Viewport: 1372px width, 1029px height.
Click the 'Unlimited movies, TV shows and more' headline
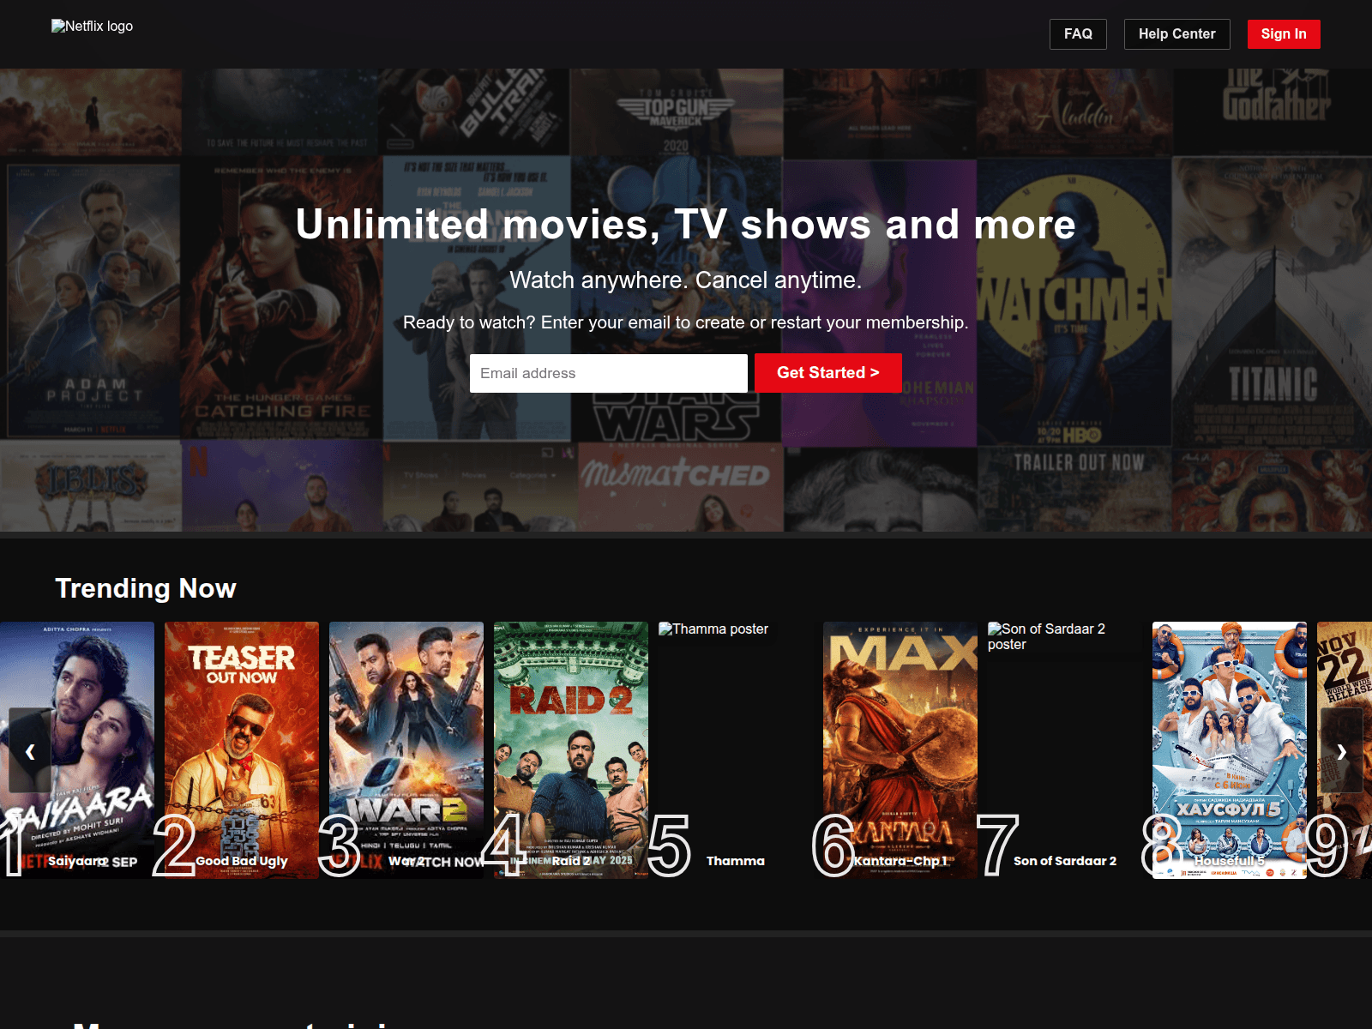pyautogui.click(x=686, y=225)
